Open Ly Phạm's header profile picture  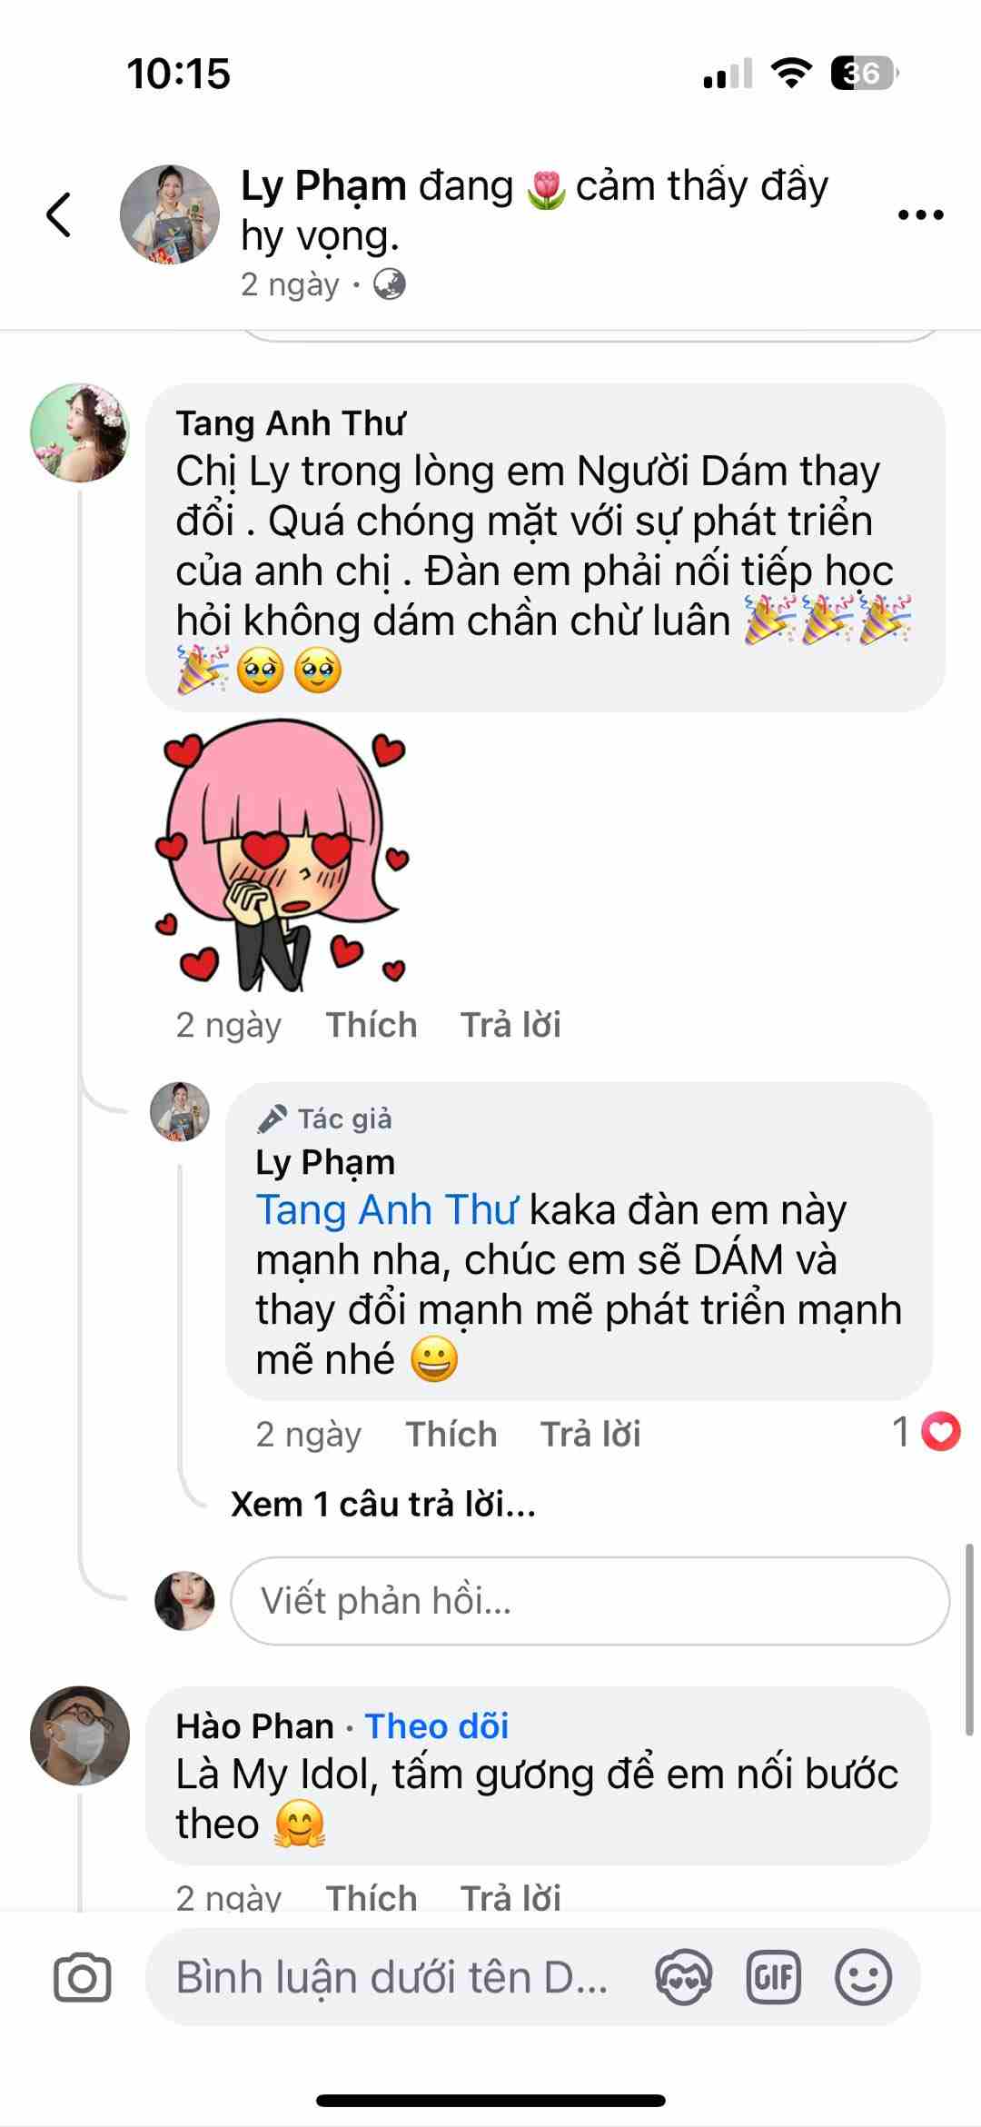tap(170, 214)
